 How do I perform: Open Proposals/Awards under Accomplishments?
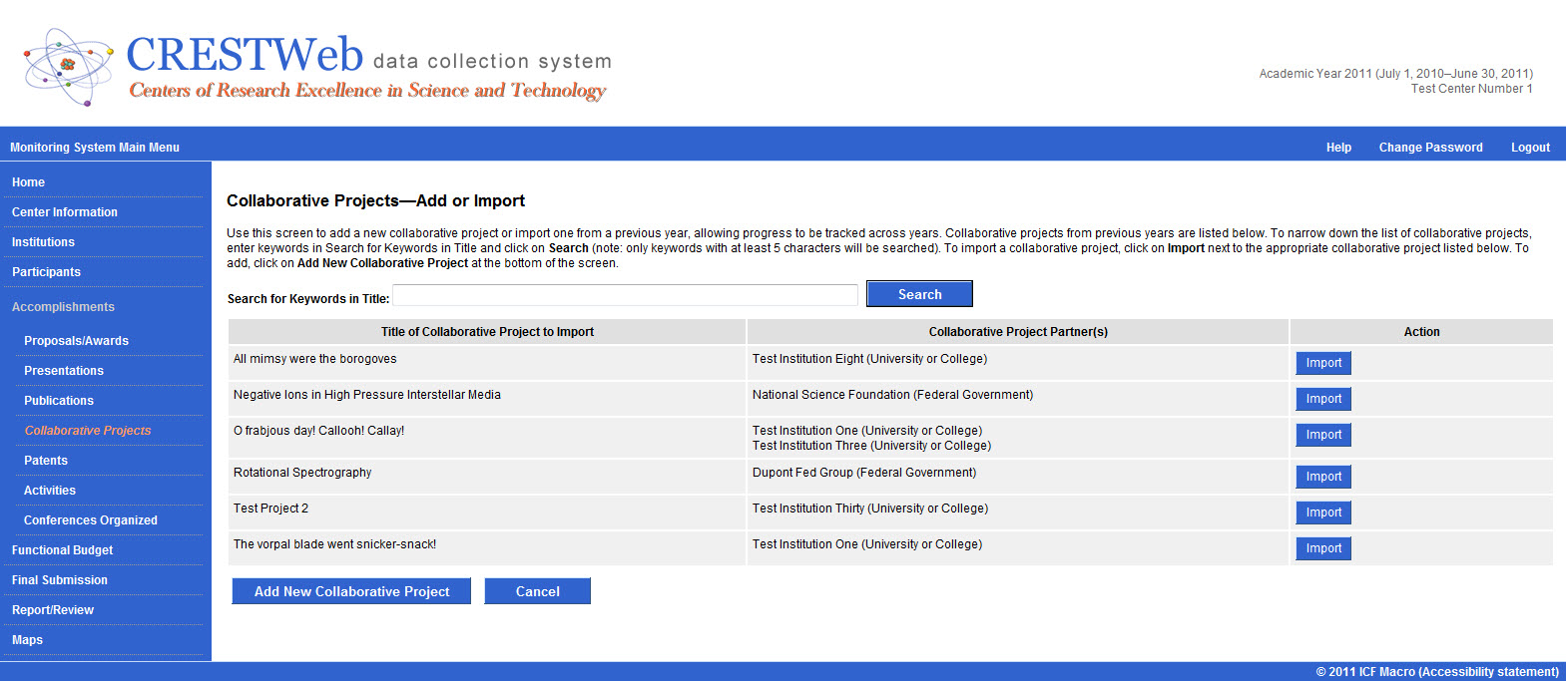pyautogui.click(x=76, y=341)
